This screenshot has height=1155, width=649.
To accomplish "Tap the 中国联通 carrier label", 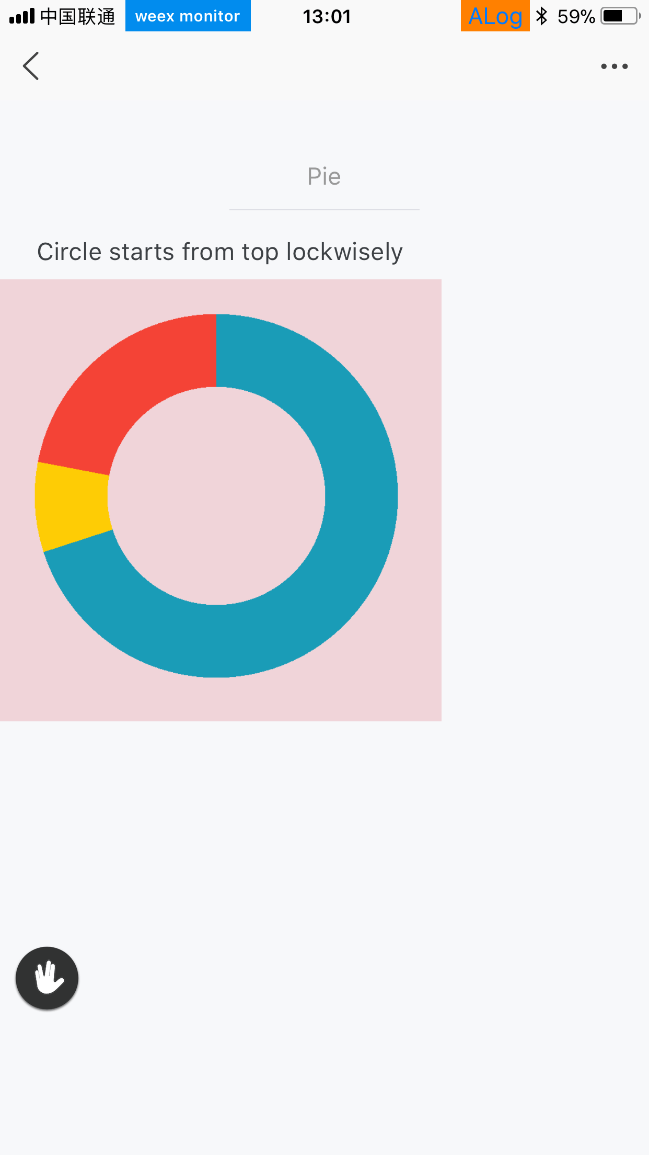I will tap(78, 17).
